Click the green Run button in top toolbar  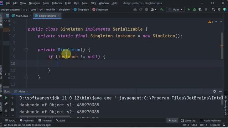(x=188, y=10)
